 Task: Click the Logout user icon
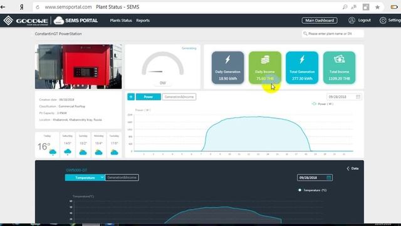(x=352, y=20)
